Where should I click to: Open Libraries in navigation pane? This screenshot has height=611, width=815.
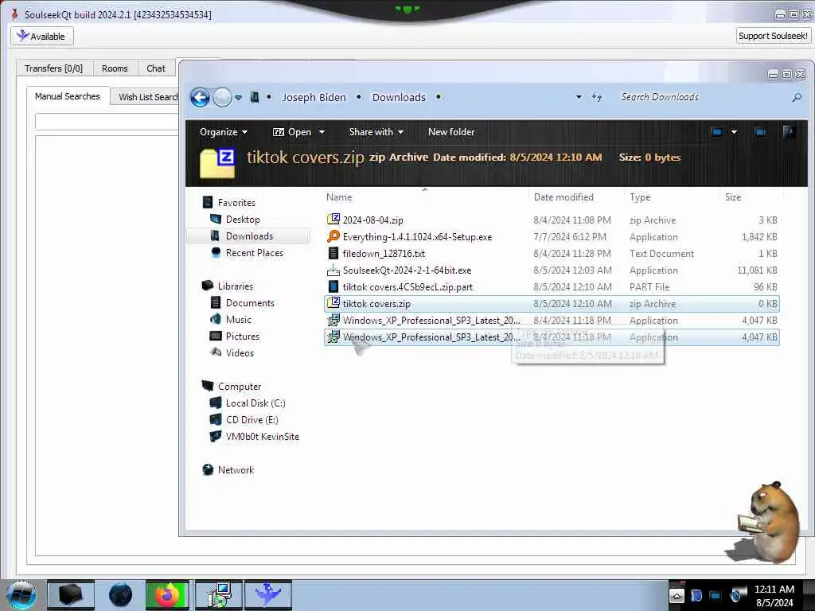click(x=236, y=286)
